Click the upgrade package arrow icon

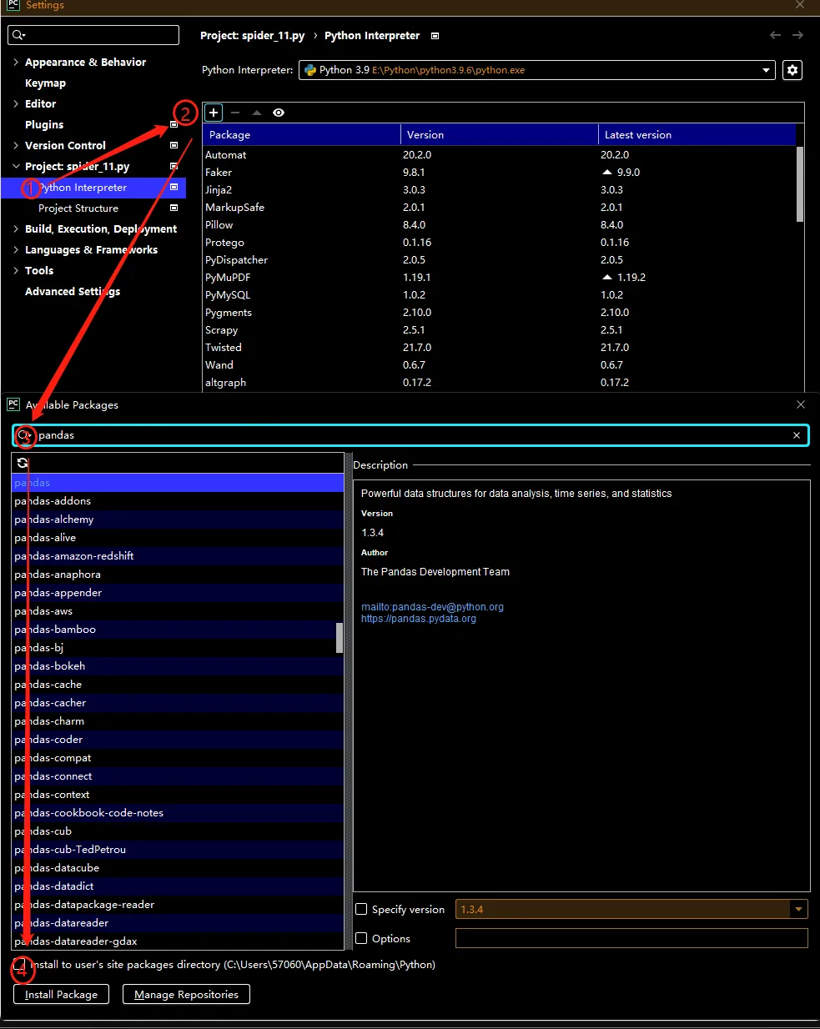(x=257, y=113)
